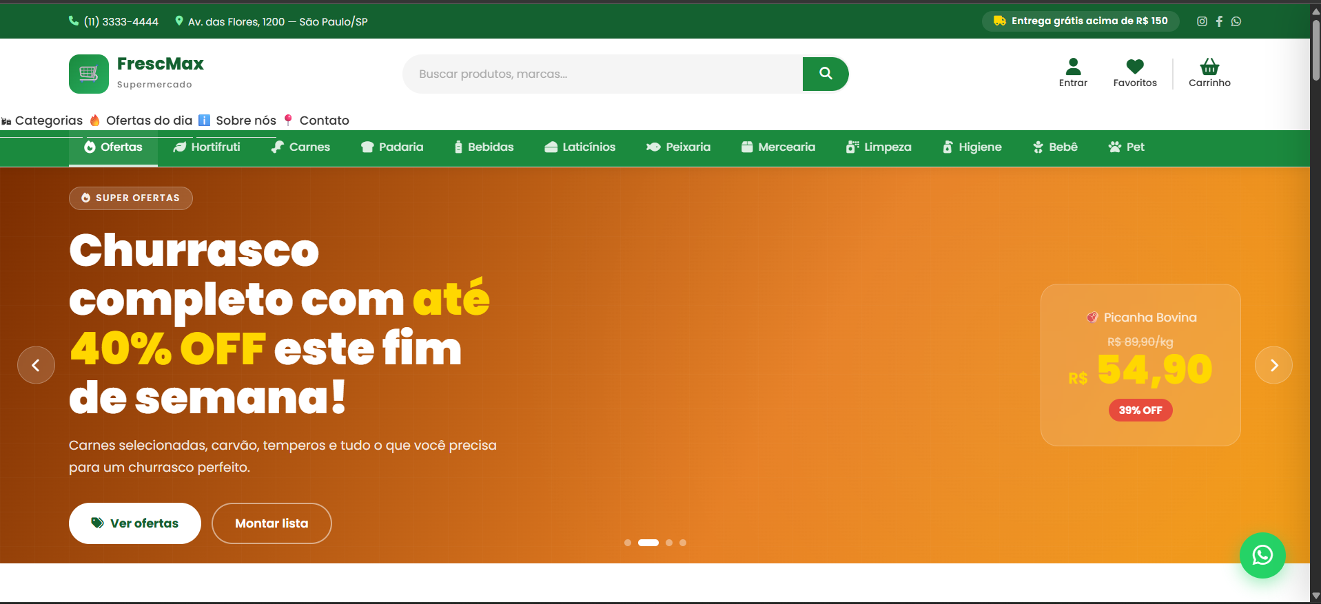Open the Facebook icon in top bar

1219,21
